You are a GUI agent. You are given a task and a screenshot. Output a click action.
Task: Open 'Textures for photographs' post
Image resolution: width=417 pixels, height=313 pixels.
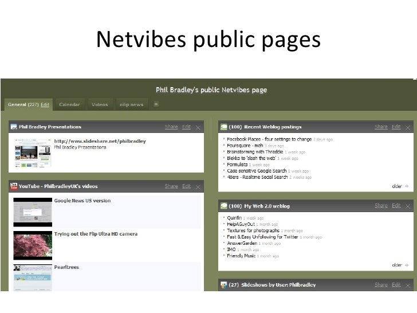click(253, 230)
